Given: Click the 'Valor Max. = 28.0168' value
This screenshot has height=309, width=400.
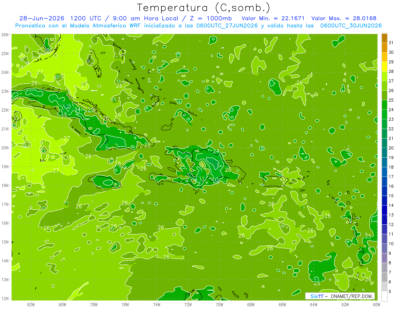Looking at the screenshot, I should click(x=344, y=18).
